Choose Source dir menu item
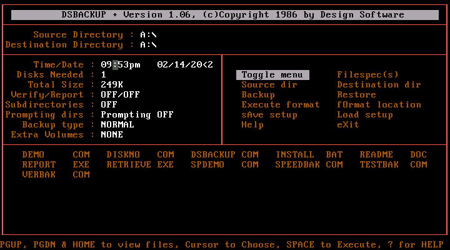This screenshot has width=450, height=250. pos(269,84)
